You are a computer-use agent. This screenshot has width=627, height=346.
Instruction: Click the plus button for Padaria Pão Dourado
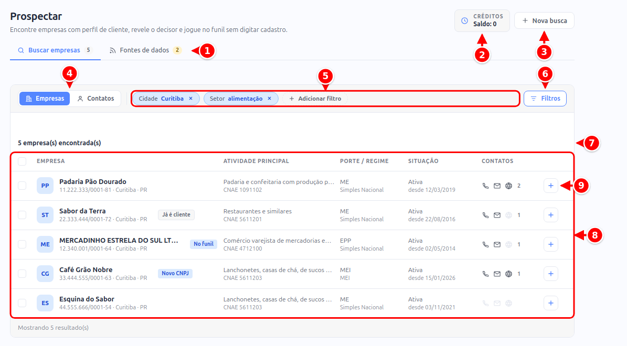point(550,186)
